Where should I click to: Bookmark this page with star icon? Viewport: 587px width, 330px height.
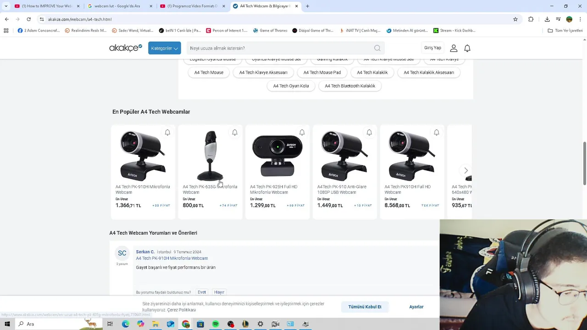pos(515,19)
